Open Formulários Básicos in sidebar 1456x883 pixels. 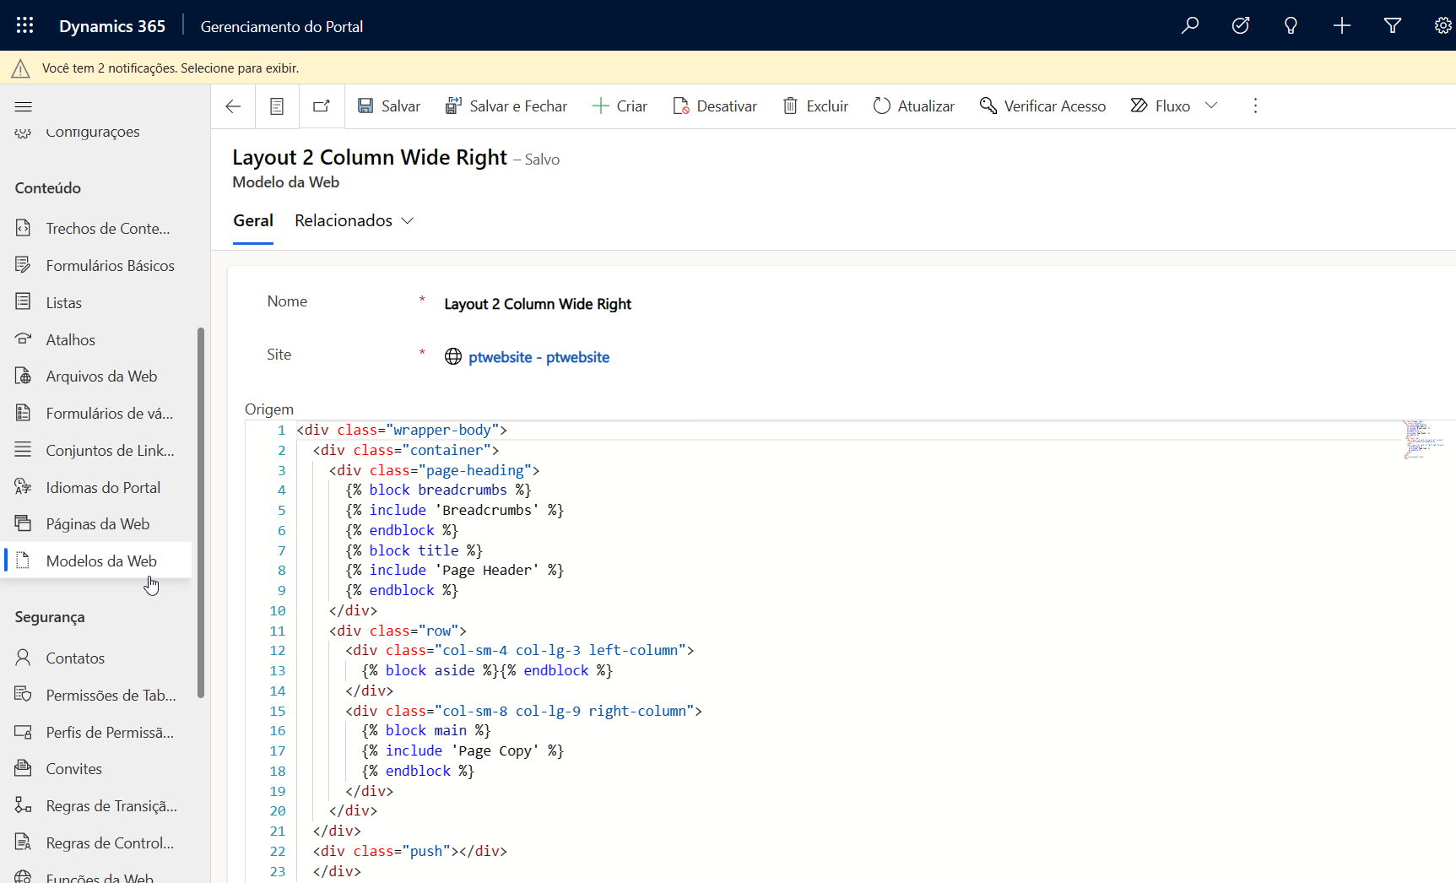tap(96, 266)
